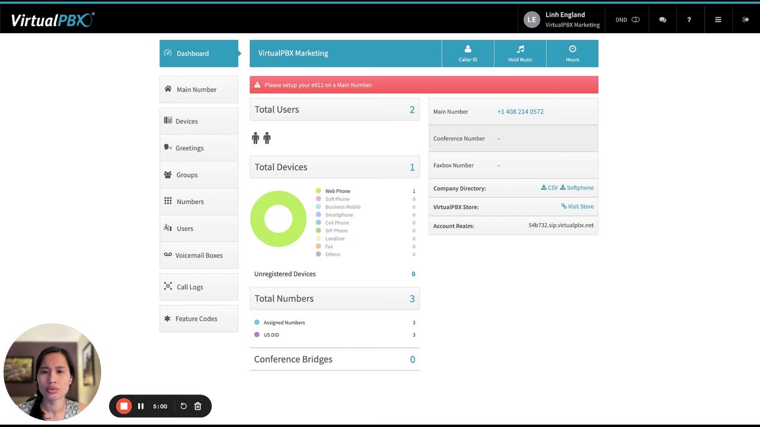Image resolution: width=760 pixels, height=427 pixels.
Task: Click the Conference Number label
Action: 459,138
